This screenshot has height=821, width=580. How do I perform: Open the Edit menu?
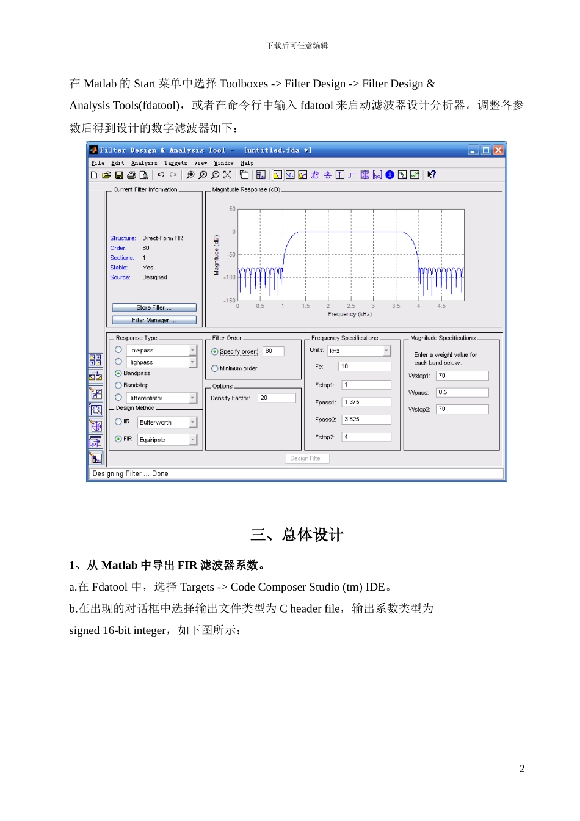[118, 163]
